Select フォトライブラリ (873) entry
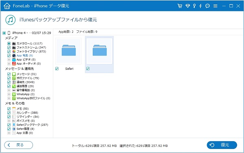The image size is (244, 153). coord(31,52)
